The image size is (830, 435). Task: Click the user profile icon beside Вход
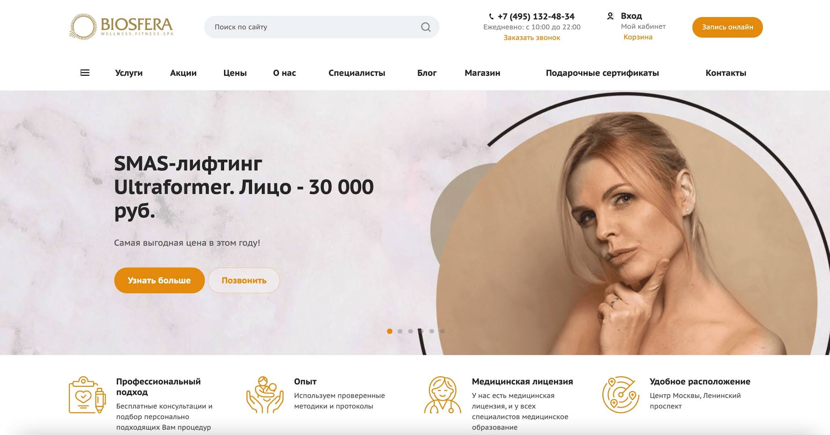tap(610, 16)
